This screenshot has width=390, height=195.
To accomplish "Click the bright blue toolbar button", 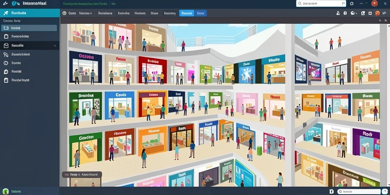I will pos(187,13).
